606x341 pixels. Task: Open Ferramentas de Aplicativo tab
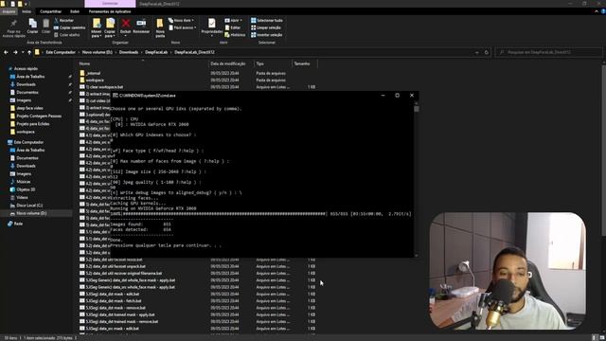[x=110, y=11]
